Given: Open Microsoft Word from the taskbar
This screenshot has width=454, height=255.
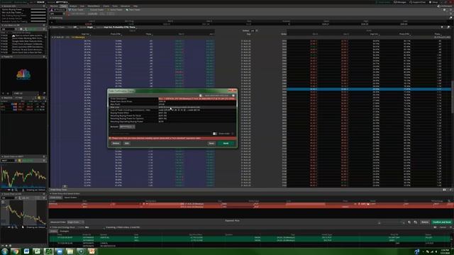Looking at the screenshot, I should (26, 251).
